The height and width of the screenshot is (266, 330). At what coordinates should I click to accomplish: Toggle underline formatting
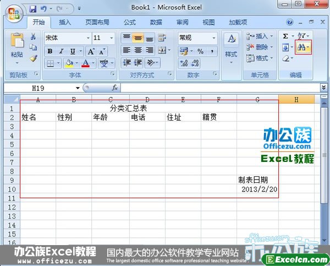(73, 51)
